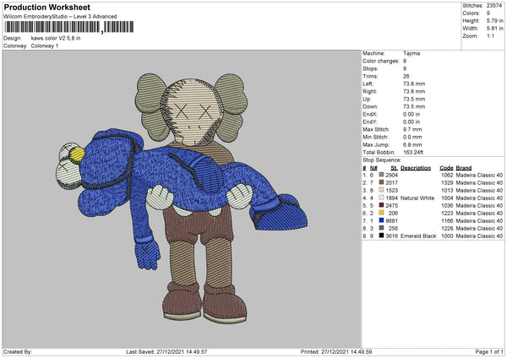Click the St. column header
The image size is (507, 358).
coord(394,167)
